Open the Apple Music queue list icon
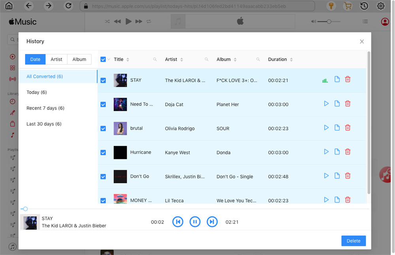Viewport: 395px width, 255px height. tap(365, 22)
